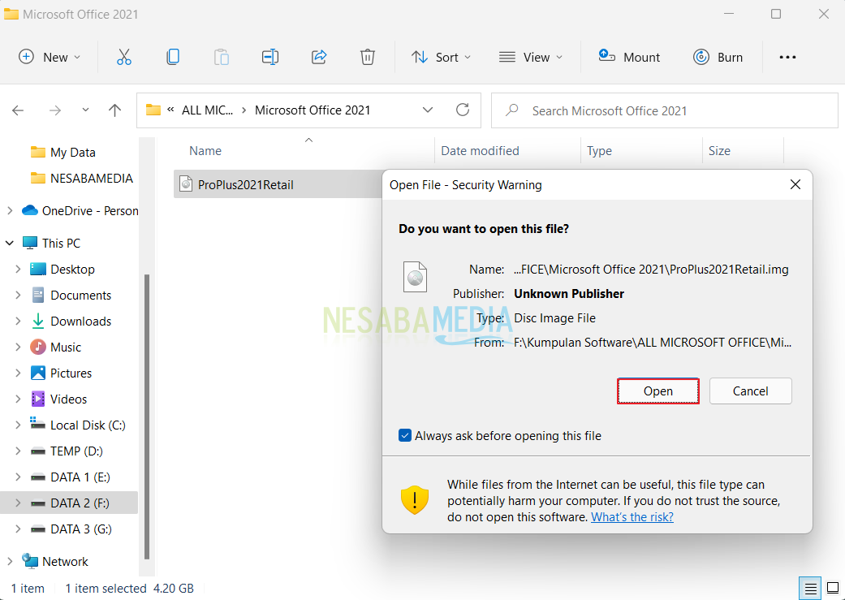This screenshot has width=845, height=600.
Task: Select TEMP (D:) drive
Action: point(67,451)
